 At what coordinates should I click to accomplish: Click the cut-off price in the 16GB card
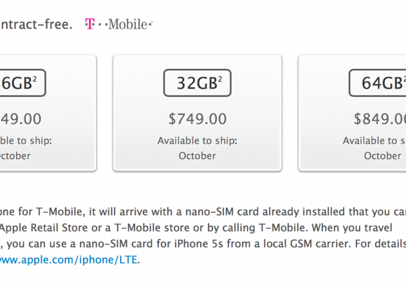tap(21, 119)
